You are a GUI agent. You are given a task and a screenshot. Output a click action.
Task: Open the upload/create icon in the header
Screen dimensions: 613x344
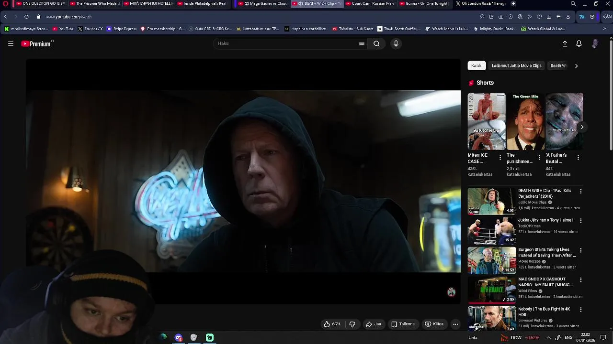pyautogui.click(x=565, y=43)
